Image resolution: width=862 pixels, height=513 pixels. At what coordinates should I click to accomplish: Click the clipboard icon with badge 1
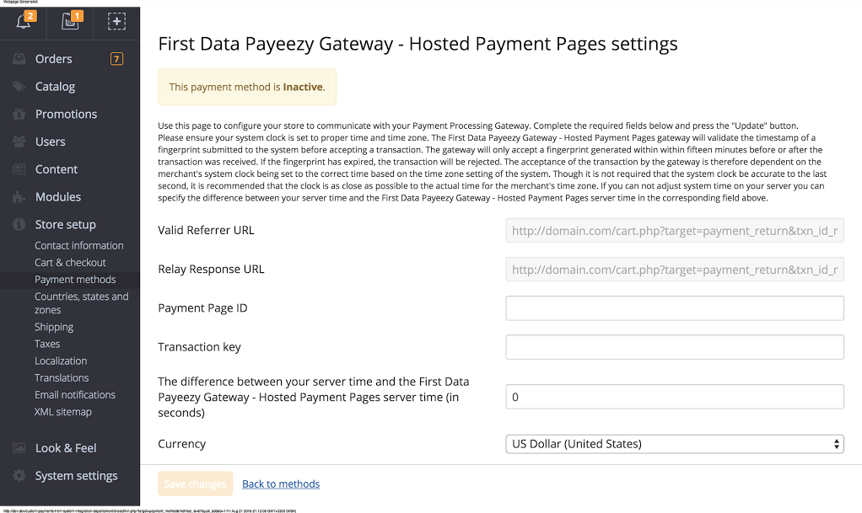pyautogui.click(x=69, y=23)
